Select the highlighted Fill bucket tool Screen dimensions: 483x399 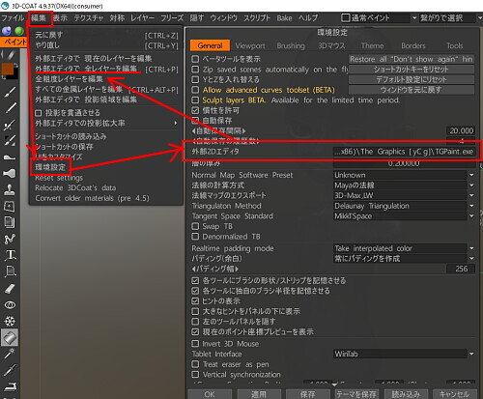click(x=10, y=337)
